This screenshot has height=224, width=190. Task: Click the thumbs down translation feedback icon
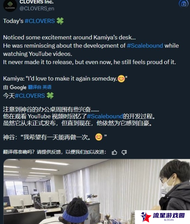[x=124, y=152]
